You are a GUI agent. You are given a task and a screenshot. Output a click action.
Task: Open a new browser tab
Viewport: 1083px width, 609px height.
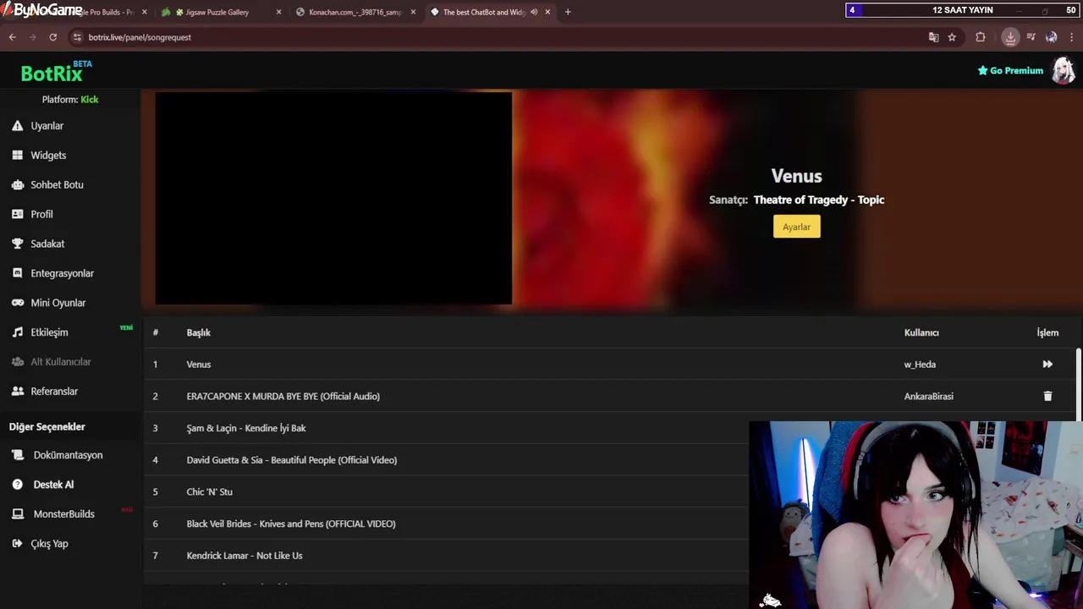568,12
